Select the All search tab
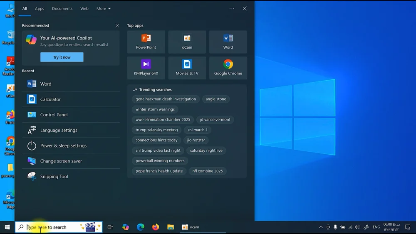 pos(25,8)
